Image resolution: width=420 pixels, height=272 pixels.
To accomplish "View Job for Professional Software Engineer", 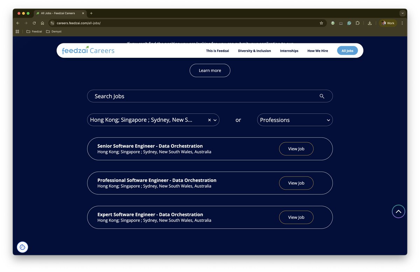I will click(x=296, y=183).
